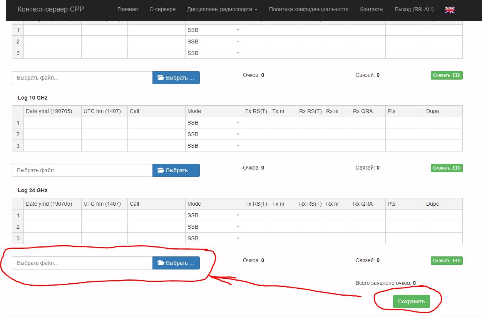Switch language via the UK flag icon
Screen dimensions: 482x316
450,10
